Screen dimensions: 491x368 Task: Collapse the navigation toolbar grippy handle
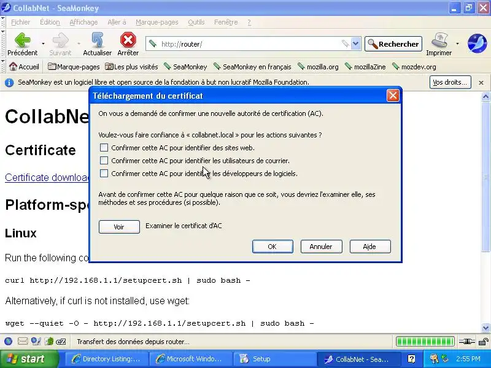coord(3,44)
